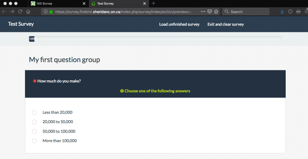Viewport: 308px width, 159px height.
Task: Click 'Load unfinished survey' link
Action: click(179, 24)
